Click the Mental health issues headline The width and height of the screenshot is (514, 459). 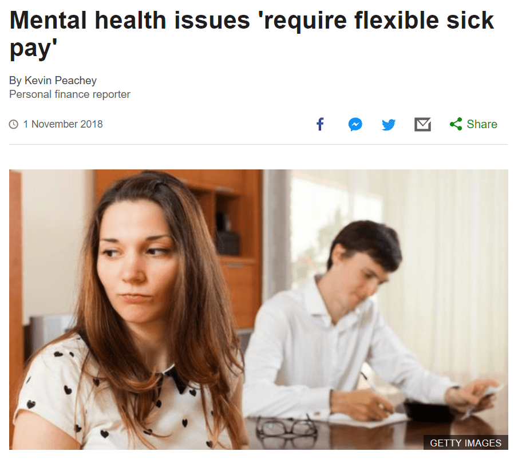tap(251, 34)
